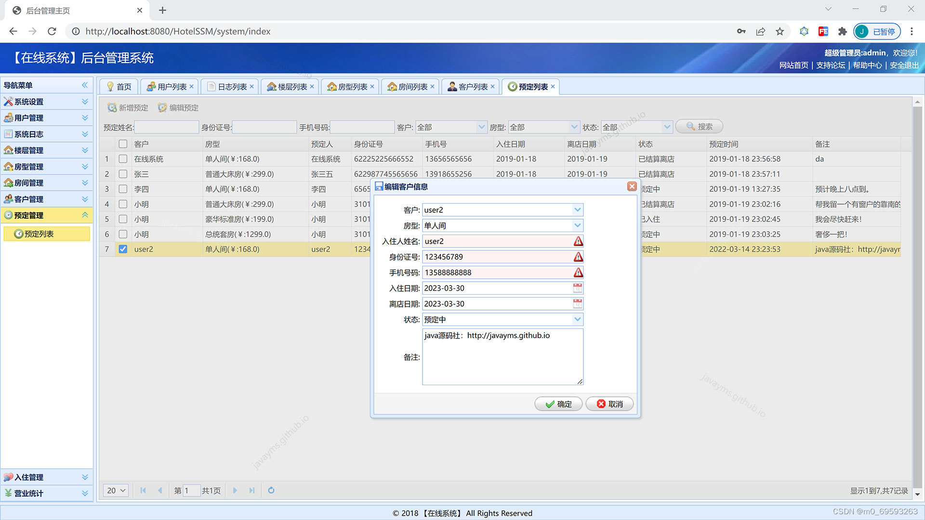The height and width of the screenshot is (520, 925).
Task: Refresh the reservation grid
Action: click(271, 490)
